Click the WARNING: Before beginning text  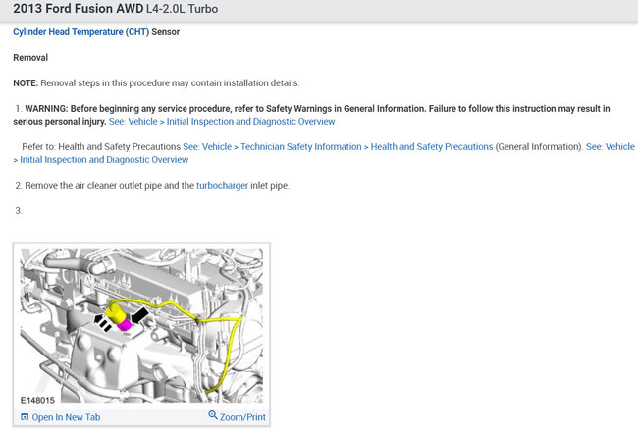click(x=311, y=115)
